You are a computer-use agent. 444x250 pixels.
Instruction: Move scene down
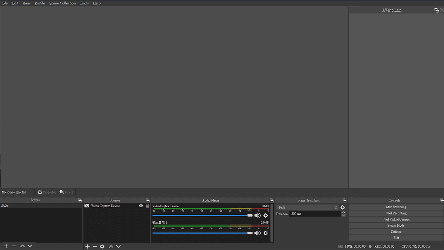(30, 246)
